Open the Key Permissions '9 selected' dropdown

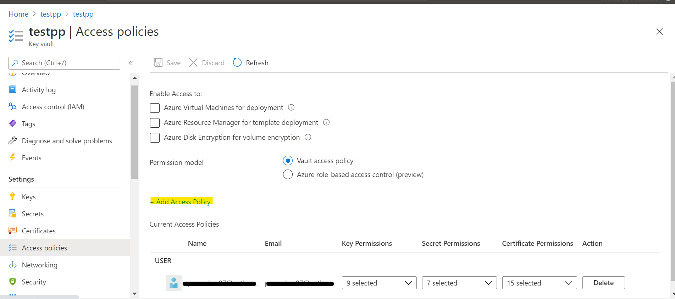(379, 283)
